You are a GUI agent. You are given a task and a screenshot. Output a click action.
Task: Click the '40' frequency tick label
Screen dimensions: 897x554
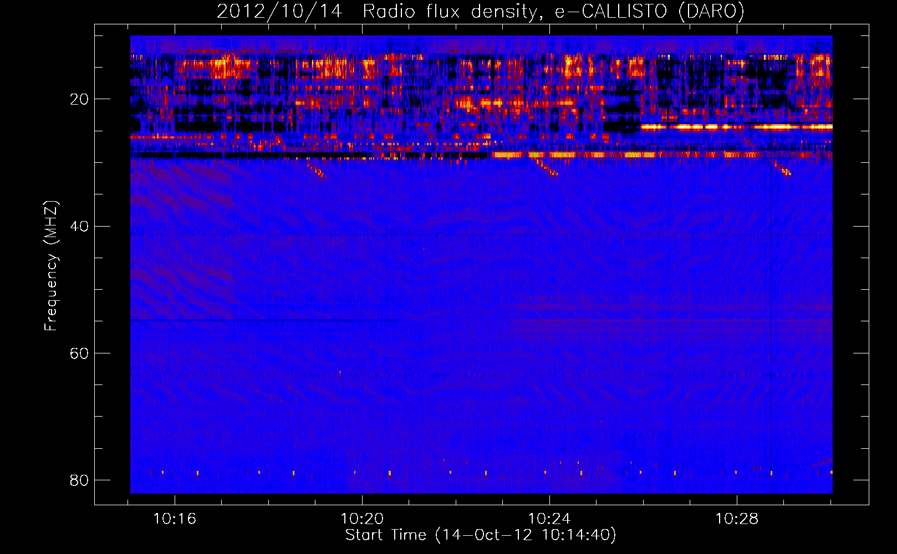click(x=79, y=227)
